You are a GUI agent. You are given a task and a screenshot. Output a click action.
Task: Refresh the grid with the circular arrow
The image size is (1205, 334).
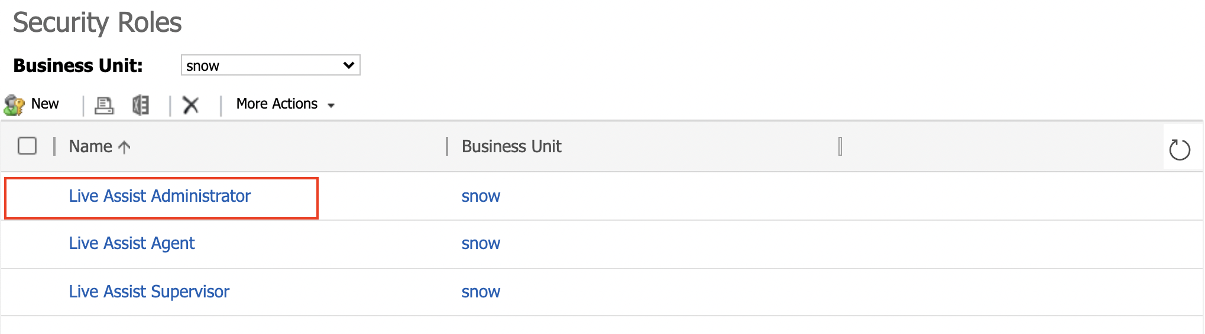1180,149
